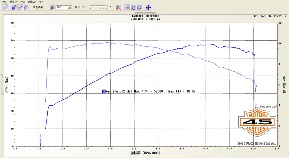Select the 3D graph view icon
289x158 pixels.
[13, 7]
